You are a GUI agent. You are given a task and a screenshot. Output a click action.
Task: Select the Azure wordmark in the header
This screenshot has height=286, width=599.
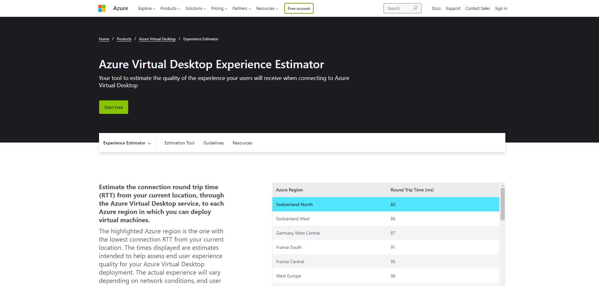tap(121, 8)
